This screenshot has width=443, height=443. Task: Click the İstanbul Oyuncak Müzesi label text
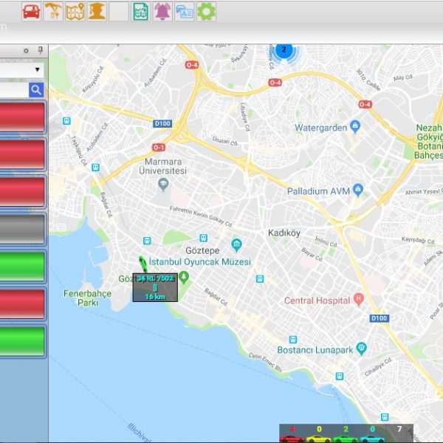click(200, 262)
